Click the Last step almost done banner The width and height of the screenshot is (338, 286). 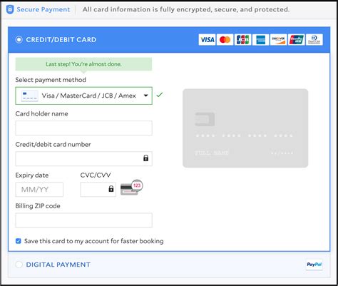(83, 64)
